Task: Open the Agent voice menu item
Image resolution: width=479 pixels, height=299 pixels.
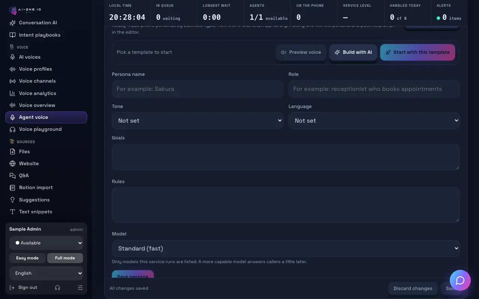Action: (x=46, y=117)
